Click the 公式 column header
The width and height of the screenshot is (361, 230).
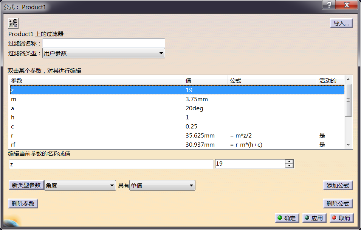coord(273,80)
